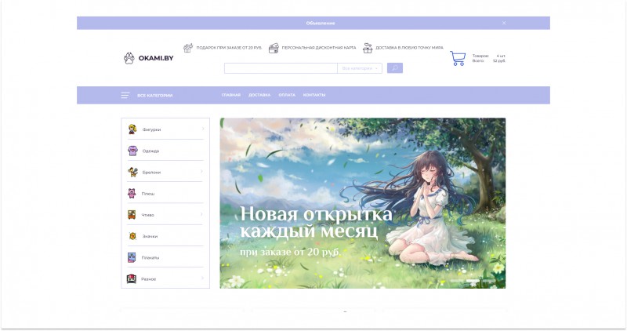Expand the Брелоки category chevron
Image resolution: width=627 pixels, height=331 pixels.
201,171
